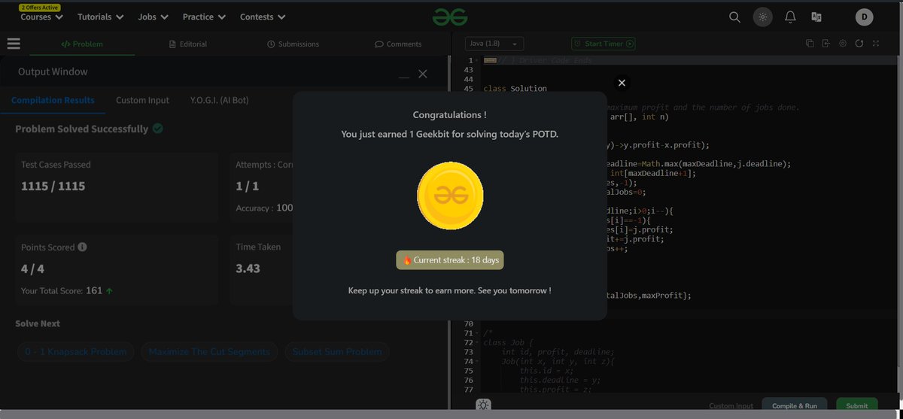Screen dimensions: 903x419
Task: Collapse the fold arrow at line 71
Action: 478,332
